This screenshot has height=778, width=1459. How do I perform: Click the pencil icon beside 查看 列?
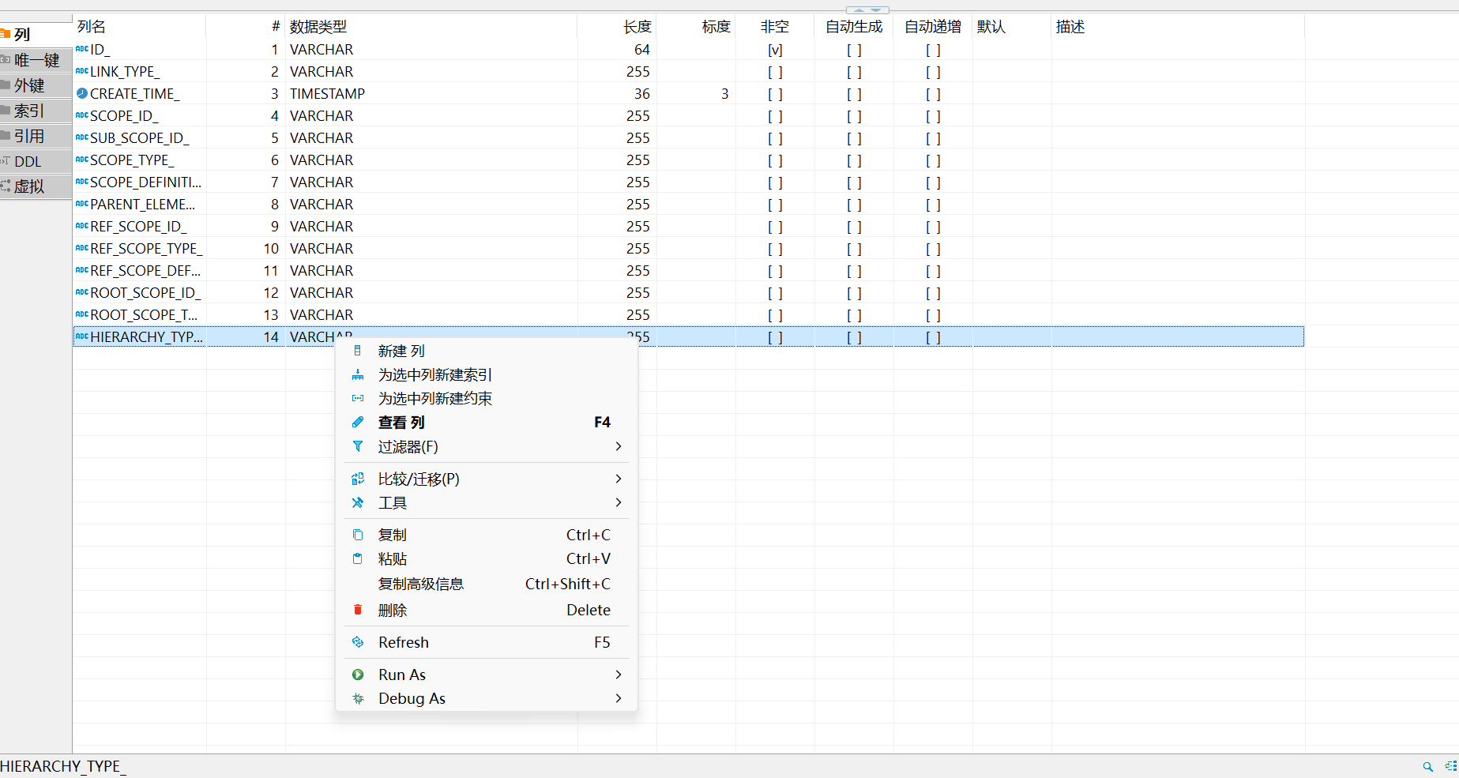pos(358,422)
